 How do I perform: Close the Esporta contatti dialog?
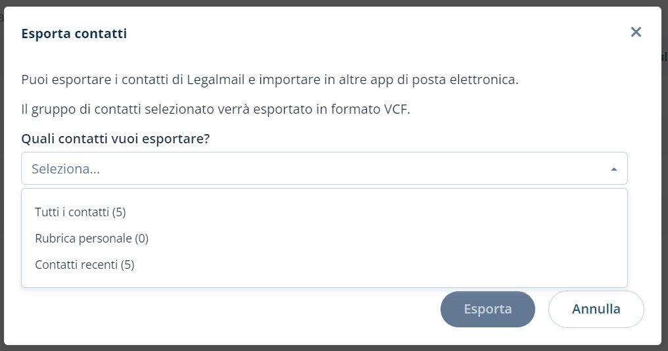pos(636,32)
